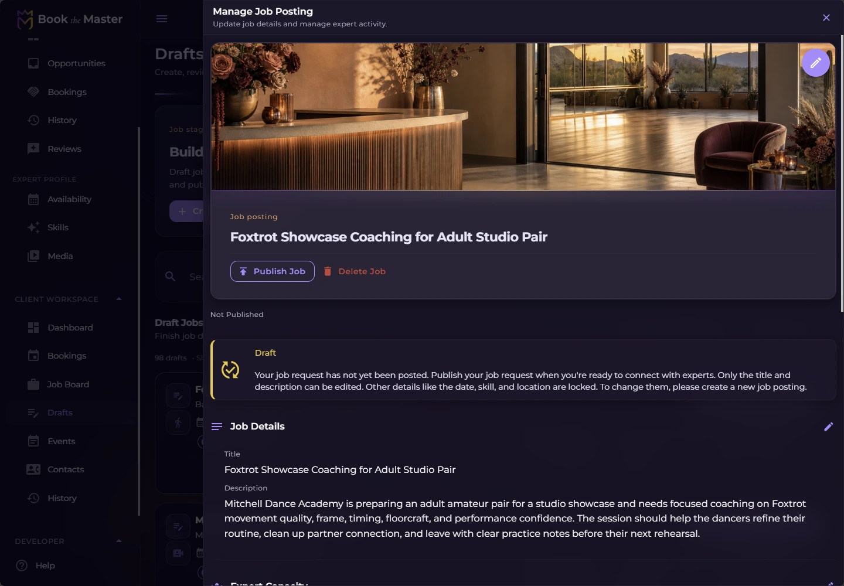
Task: Click the purple pencil edit image button
Action: tap(815, 63)
